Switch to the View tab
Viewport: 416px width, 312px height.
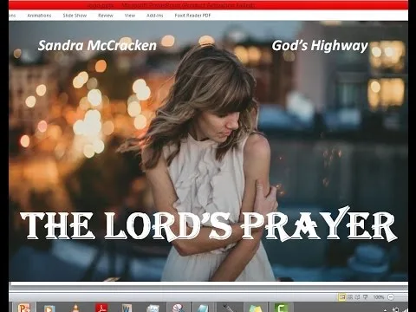(130, 16)
